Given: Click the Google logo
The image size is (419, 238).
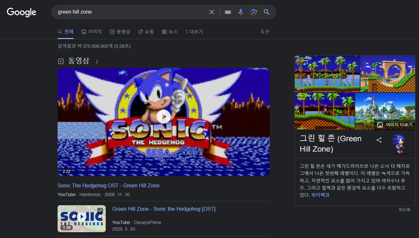Looking at the screenshot, I should coord(21,12).
